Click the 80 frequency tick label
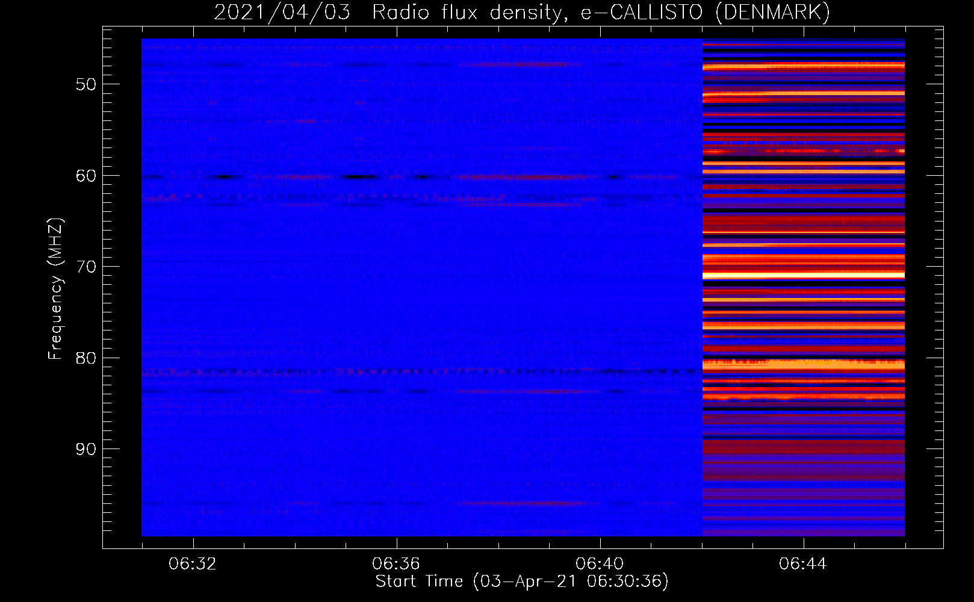 (x=86, y=358)
